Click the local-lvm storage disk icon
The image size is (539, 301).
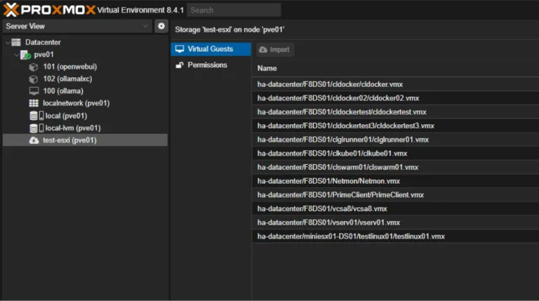[36, 128]
